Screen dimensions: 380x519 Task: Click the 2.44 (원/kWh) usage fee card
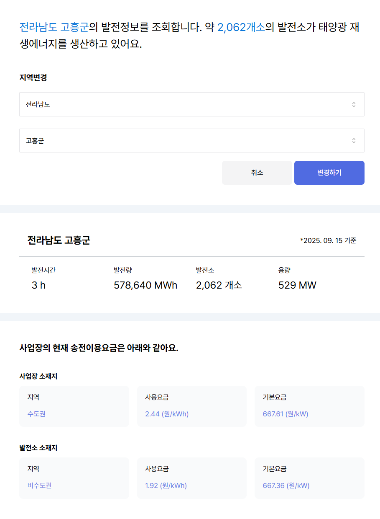click(192, 406)
